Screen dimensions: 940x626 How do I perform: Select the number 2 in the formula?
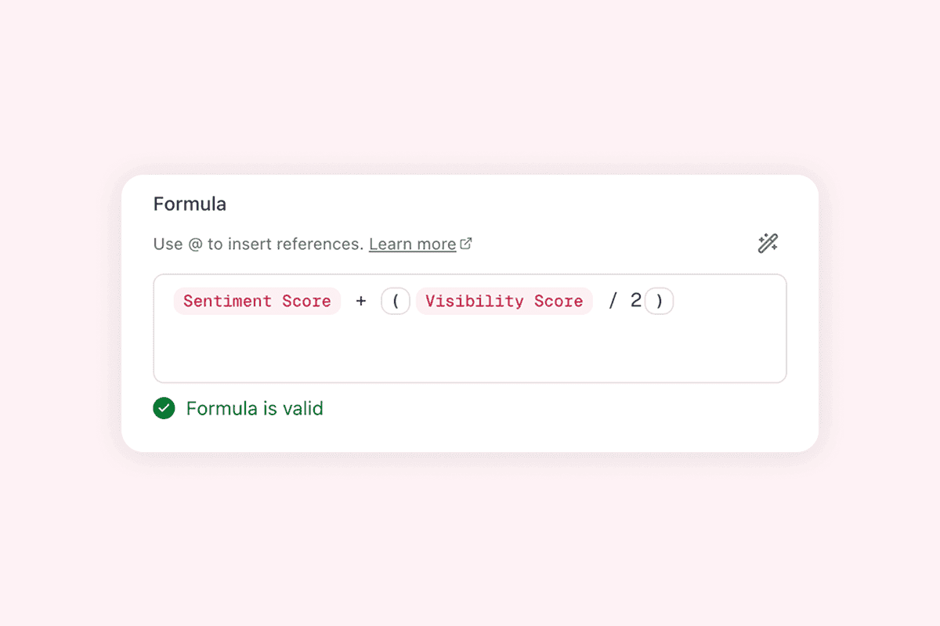tap(634, 300)
